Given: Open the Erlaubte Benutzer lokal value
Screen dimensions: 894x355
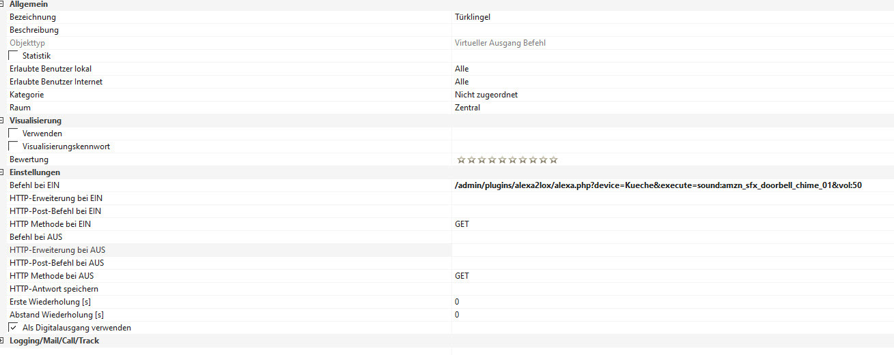Looking at the screenshot, I should [462, 69].
